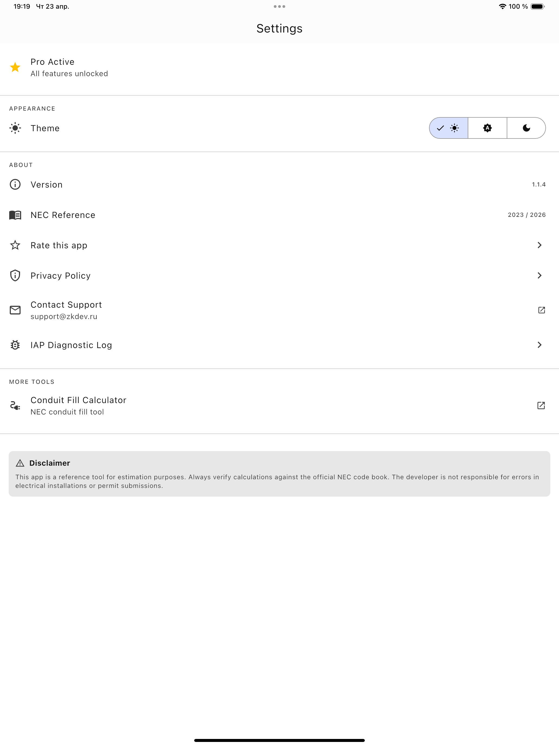The width and height of the screenshot is (559, 746).
Task: Launch Conduit Fill Calculator
Action: 279,405
